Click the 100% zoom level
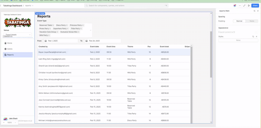 pyautogui.click(x=9, y=123)
